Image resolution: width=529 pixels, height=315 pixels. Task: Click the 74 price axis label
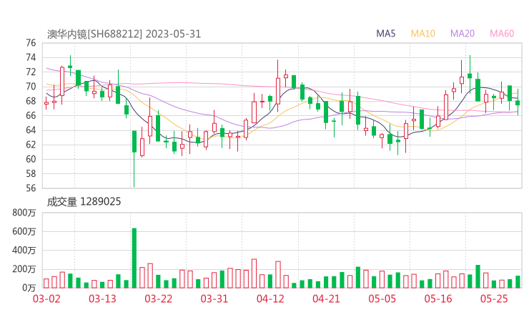coord(31,43)
